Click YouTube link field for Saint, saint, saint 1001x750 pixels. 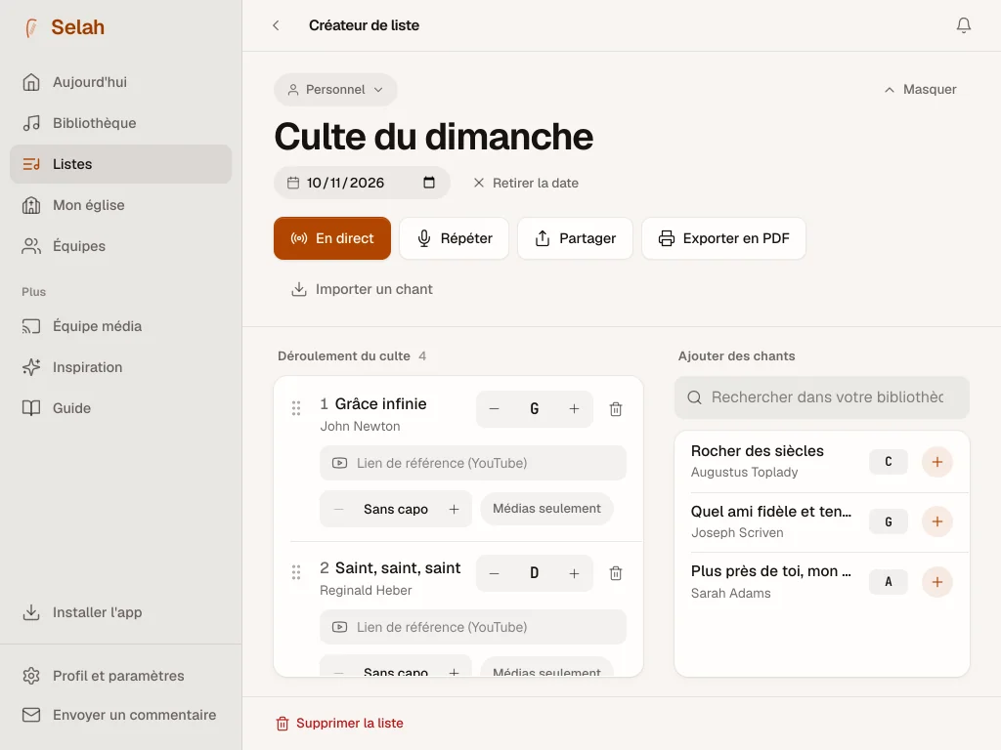coord(472,628)
